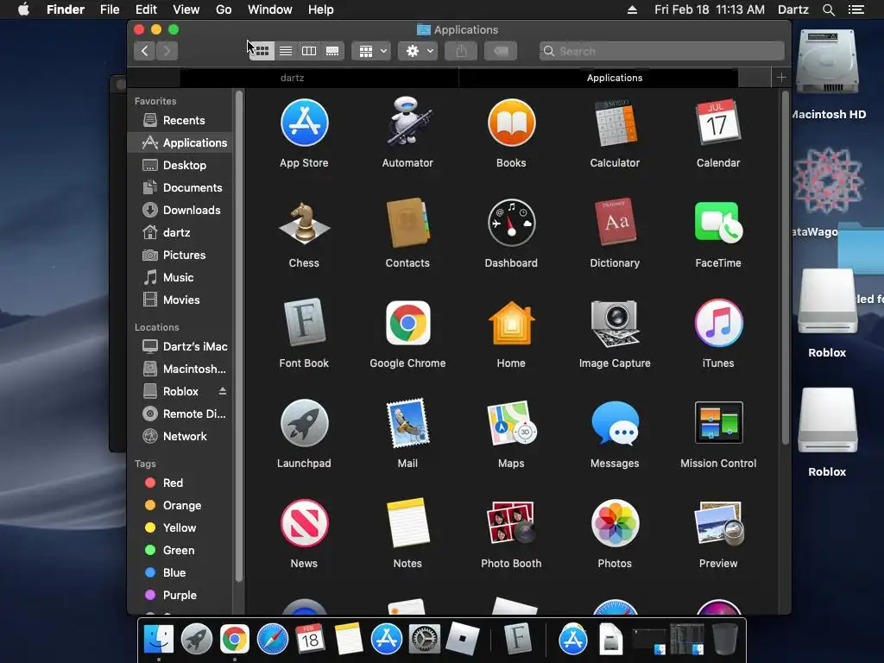Go forward in Finder navigation
This screenshot has width=884, height=663.
167,51
